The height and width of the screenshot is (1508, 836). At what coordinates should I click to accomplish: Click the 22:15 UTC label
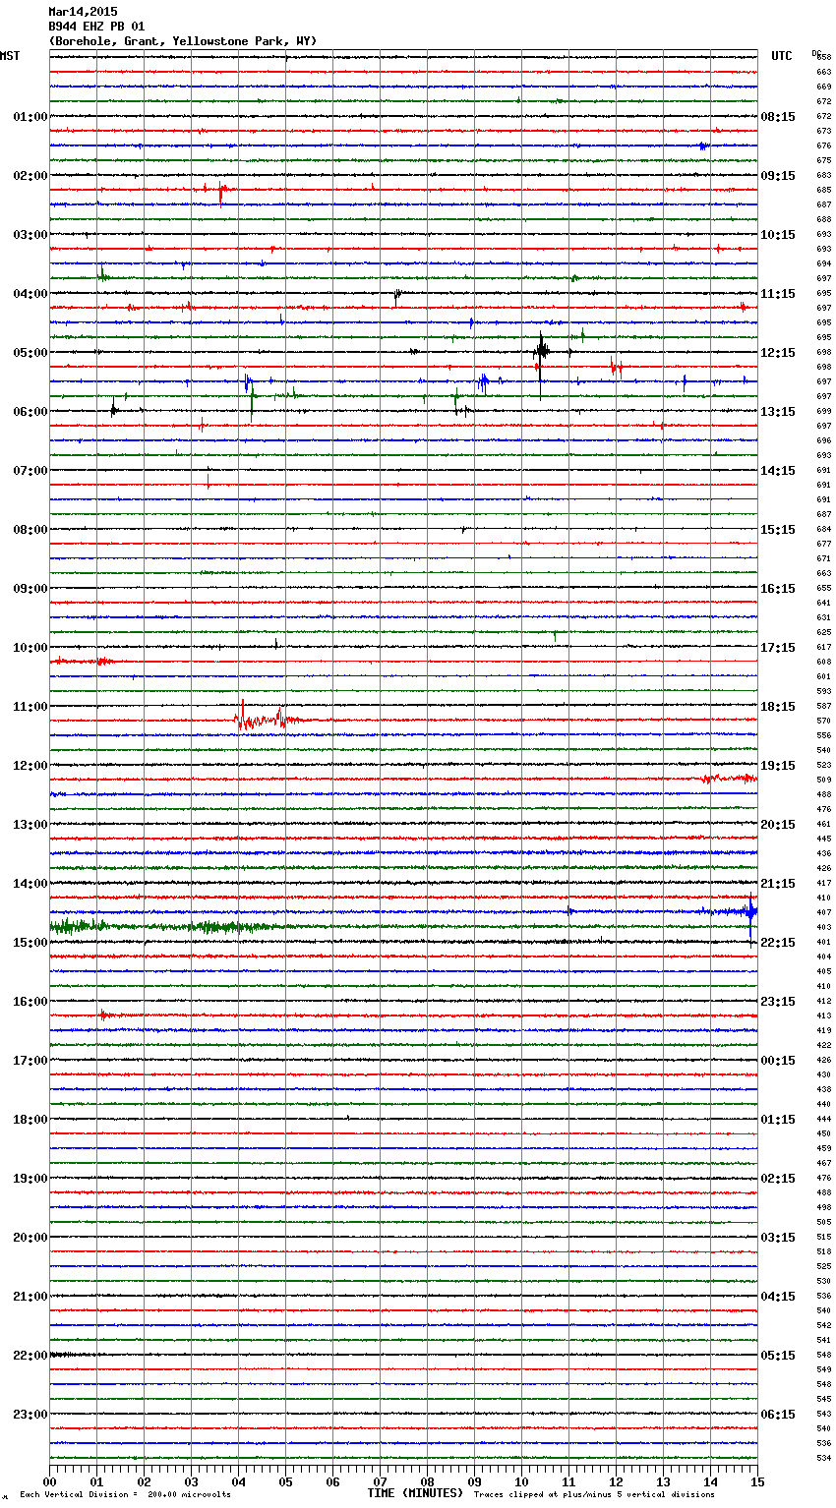[x=778, y=943]
